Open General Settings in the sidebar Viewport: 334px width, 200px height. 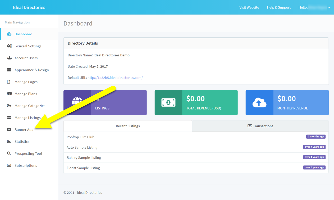[x=29, y=46]
